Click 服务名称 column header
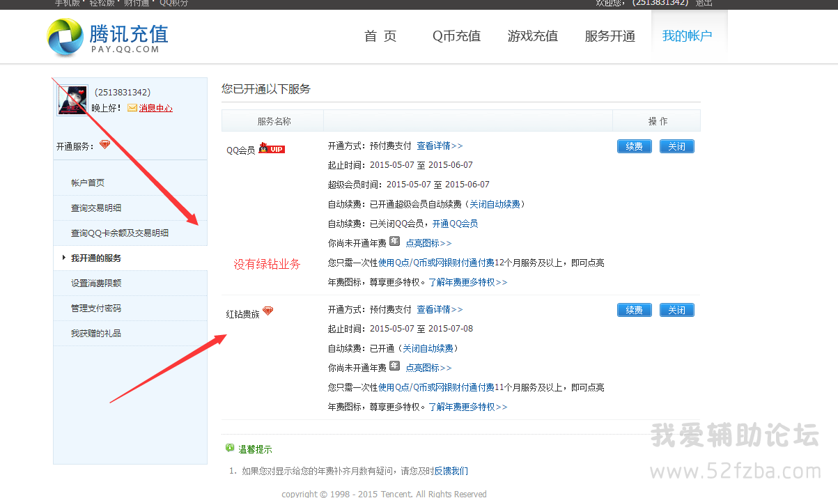 (x=274, y=121)
